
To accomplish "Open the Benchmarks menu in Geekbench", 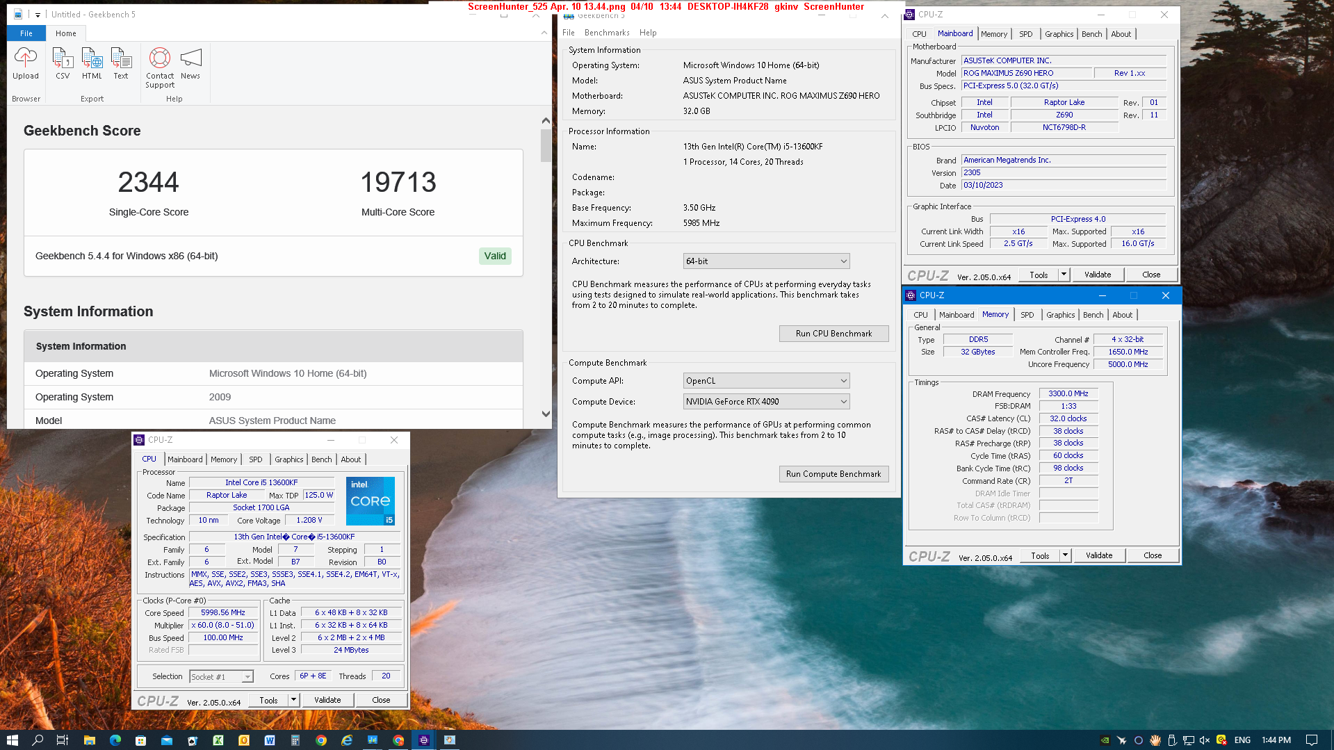I will tap(607, 33).
